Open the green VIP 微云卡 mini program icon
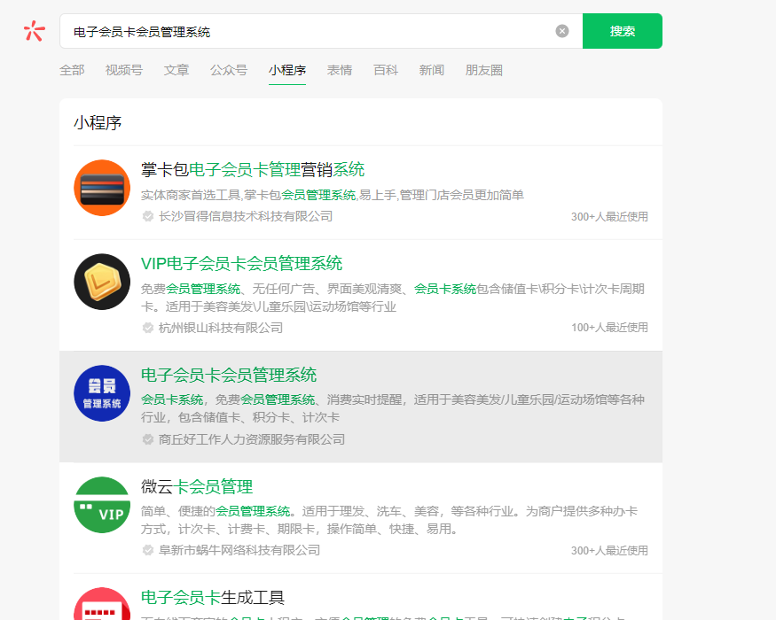The image size is (776, 620). tap(102, 505)
